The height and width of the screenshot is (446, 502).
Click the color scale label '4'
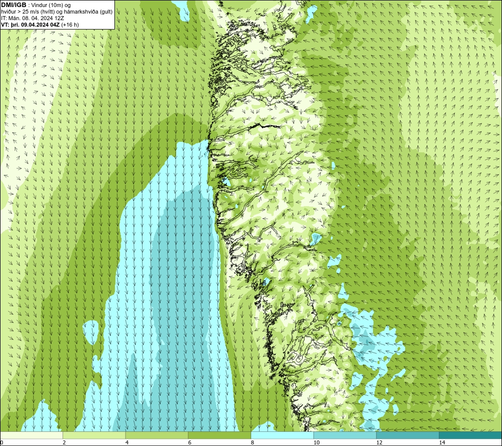point(127,442)
